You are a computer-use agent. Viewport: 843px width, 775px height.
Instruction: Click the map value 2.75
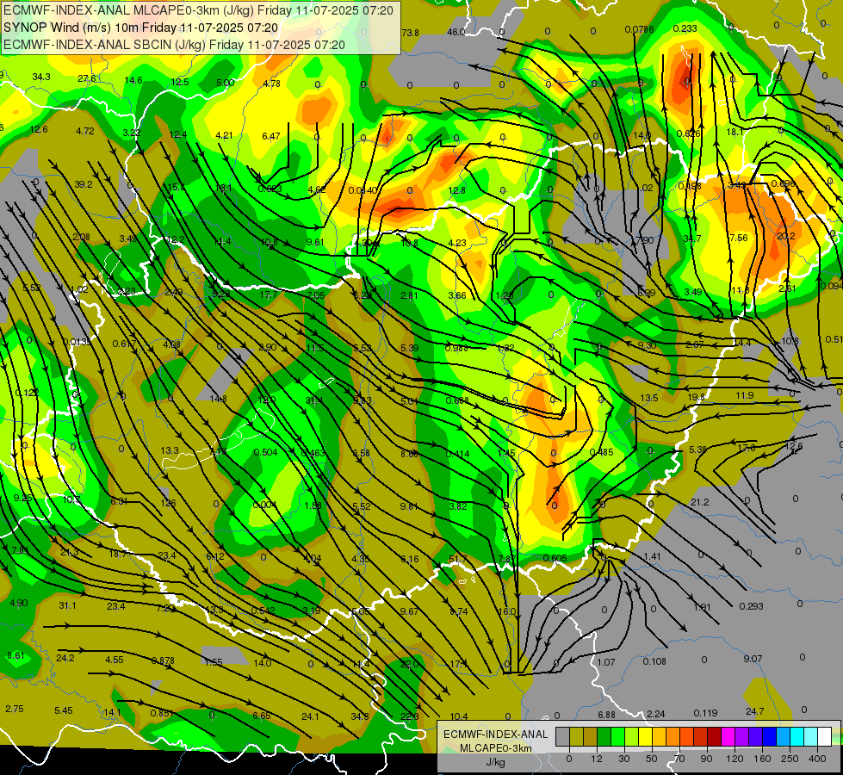(x=15, y=709)
